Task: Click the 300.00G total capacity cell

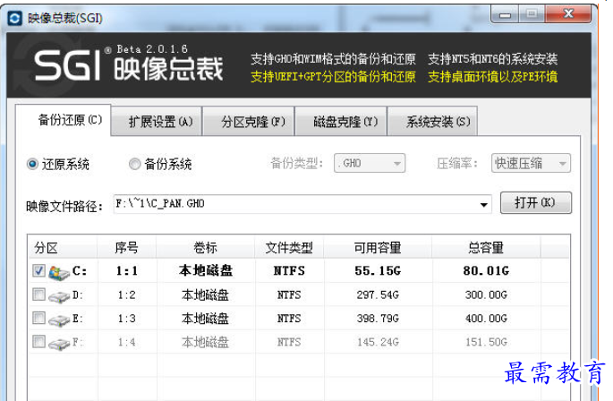Action: (x=486, y=294)
